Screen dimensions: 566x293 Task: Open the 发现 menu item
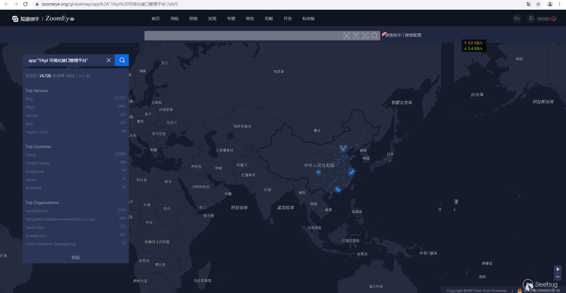(212, 19)
